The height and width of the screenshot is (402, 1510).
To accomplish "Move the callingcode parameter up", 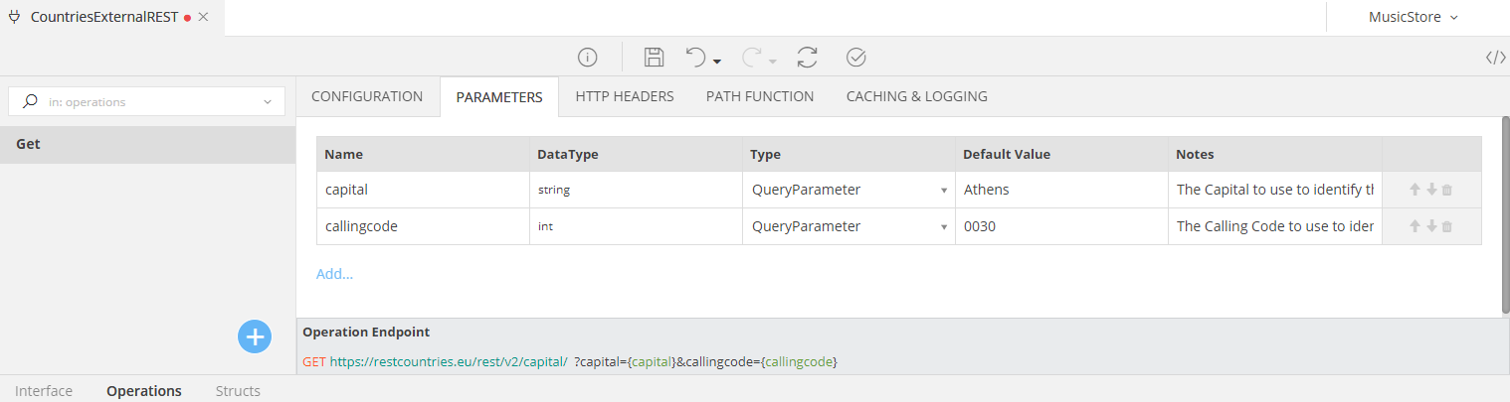I will tap(1415, 226).
